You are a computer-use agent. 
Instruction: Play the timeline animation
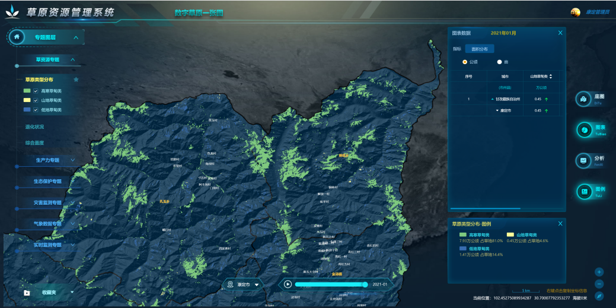pos(288,284)
